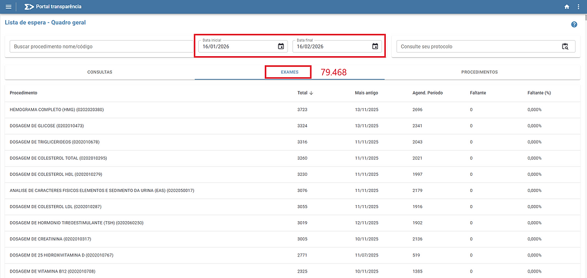Viewport: 587px width, 278px height.
Task: Click the Lista de espera - Quadro geral heading
Action: coord(46,23)
